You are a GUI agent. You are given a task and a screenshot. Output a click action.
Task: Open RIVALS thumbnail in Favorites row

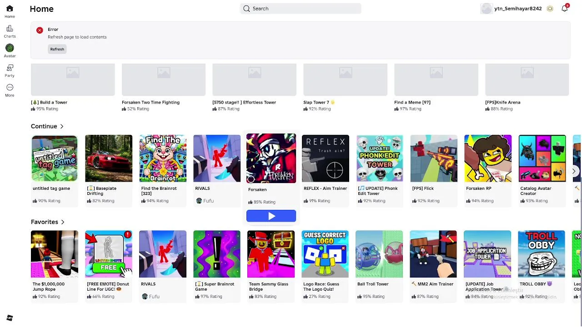point(163,254)
